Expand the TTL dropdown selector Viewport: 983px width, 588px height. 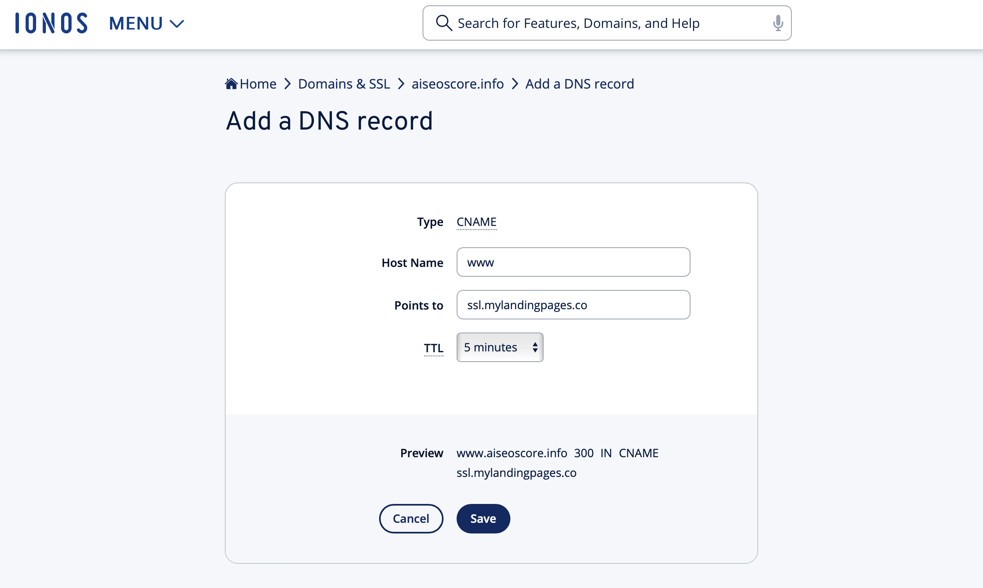(500, 347)
